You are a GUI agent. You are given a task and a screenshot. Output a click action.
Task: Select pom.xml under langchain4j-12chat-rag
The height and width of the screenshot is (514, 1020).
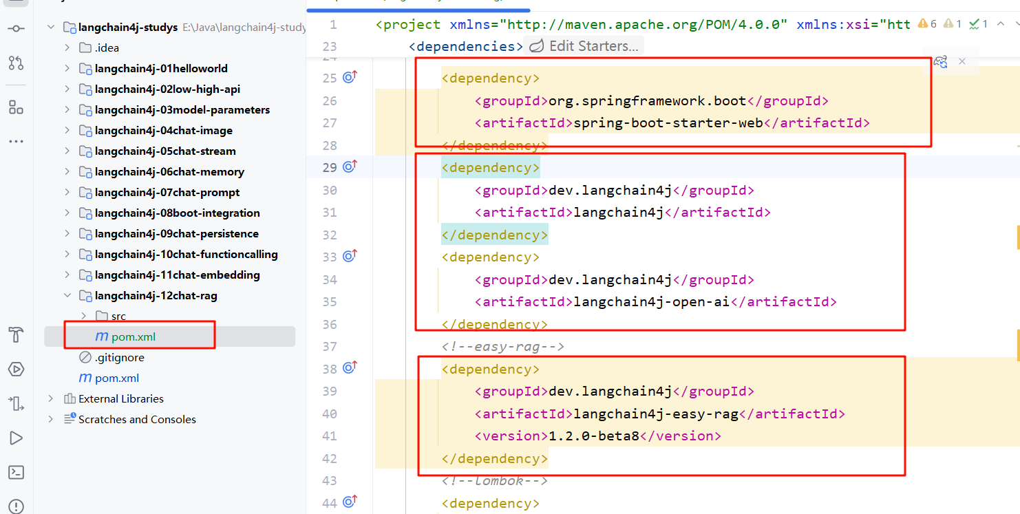click(134, 336)
